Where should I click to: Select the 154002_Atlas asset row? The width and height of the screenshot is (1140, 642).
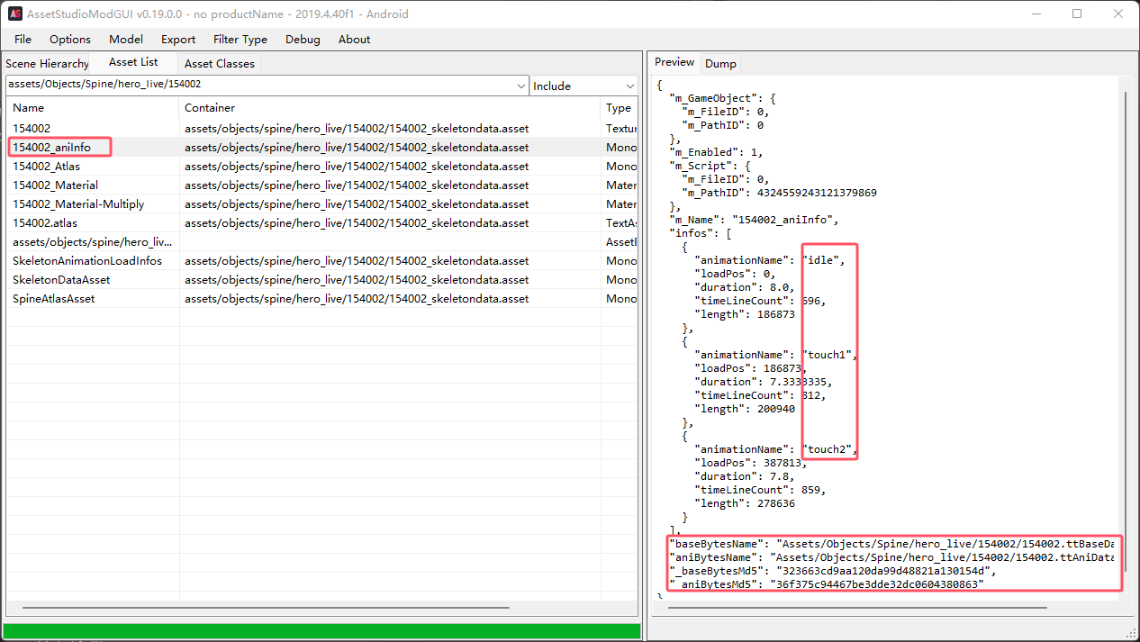point(321,166)
